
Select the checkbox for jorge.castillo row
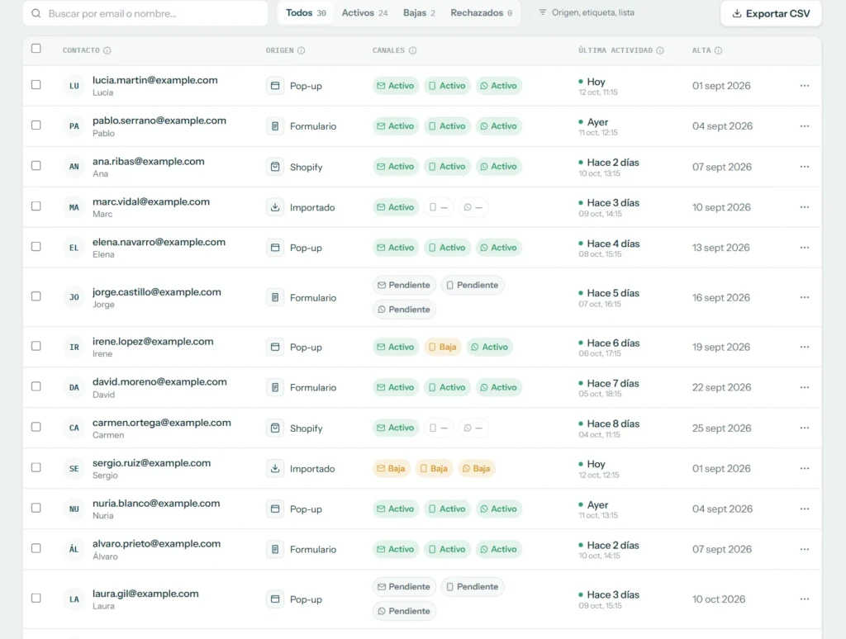pyautogui.click(x=36, y=296)
